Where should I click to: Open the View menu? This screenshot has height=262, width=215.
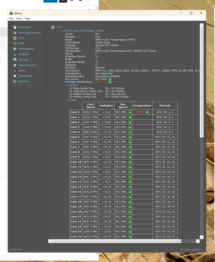[x=19, y=18]
